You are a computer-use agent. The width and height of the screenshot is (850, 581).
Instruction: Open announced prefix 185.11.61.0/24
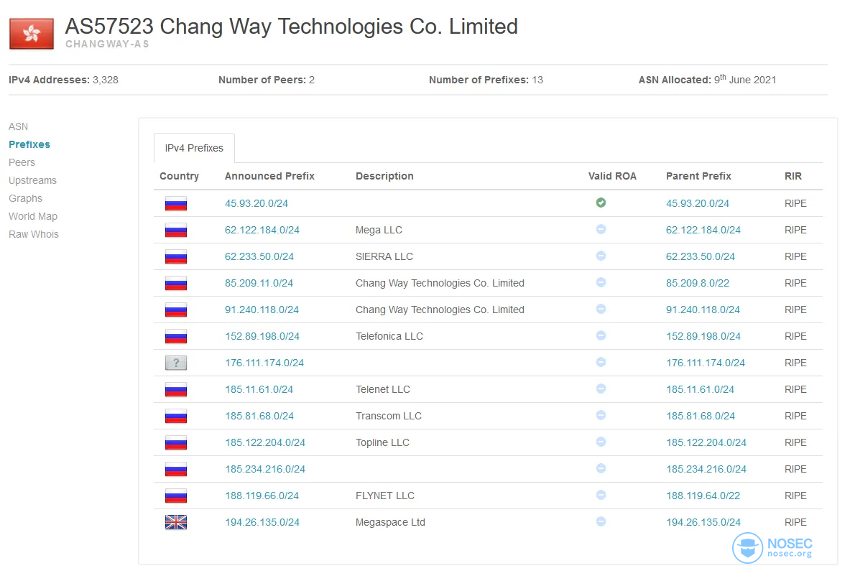point(259,389)
